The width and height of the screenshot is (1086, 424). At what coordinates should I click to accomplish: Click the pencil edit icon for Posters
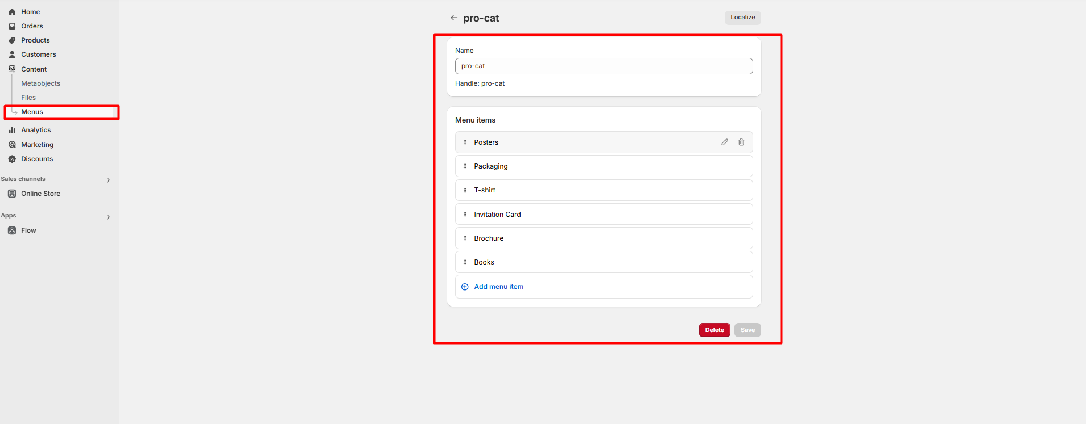point(725,142)
